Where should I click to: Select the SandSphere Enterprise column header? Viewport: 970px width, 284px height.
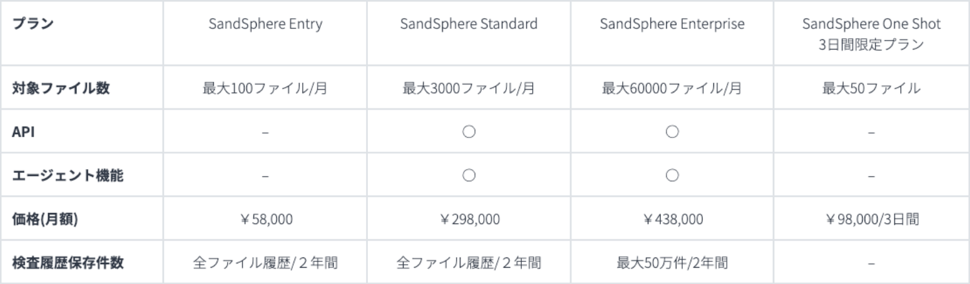[672, 25]
